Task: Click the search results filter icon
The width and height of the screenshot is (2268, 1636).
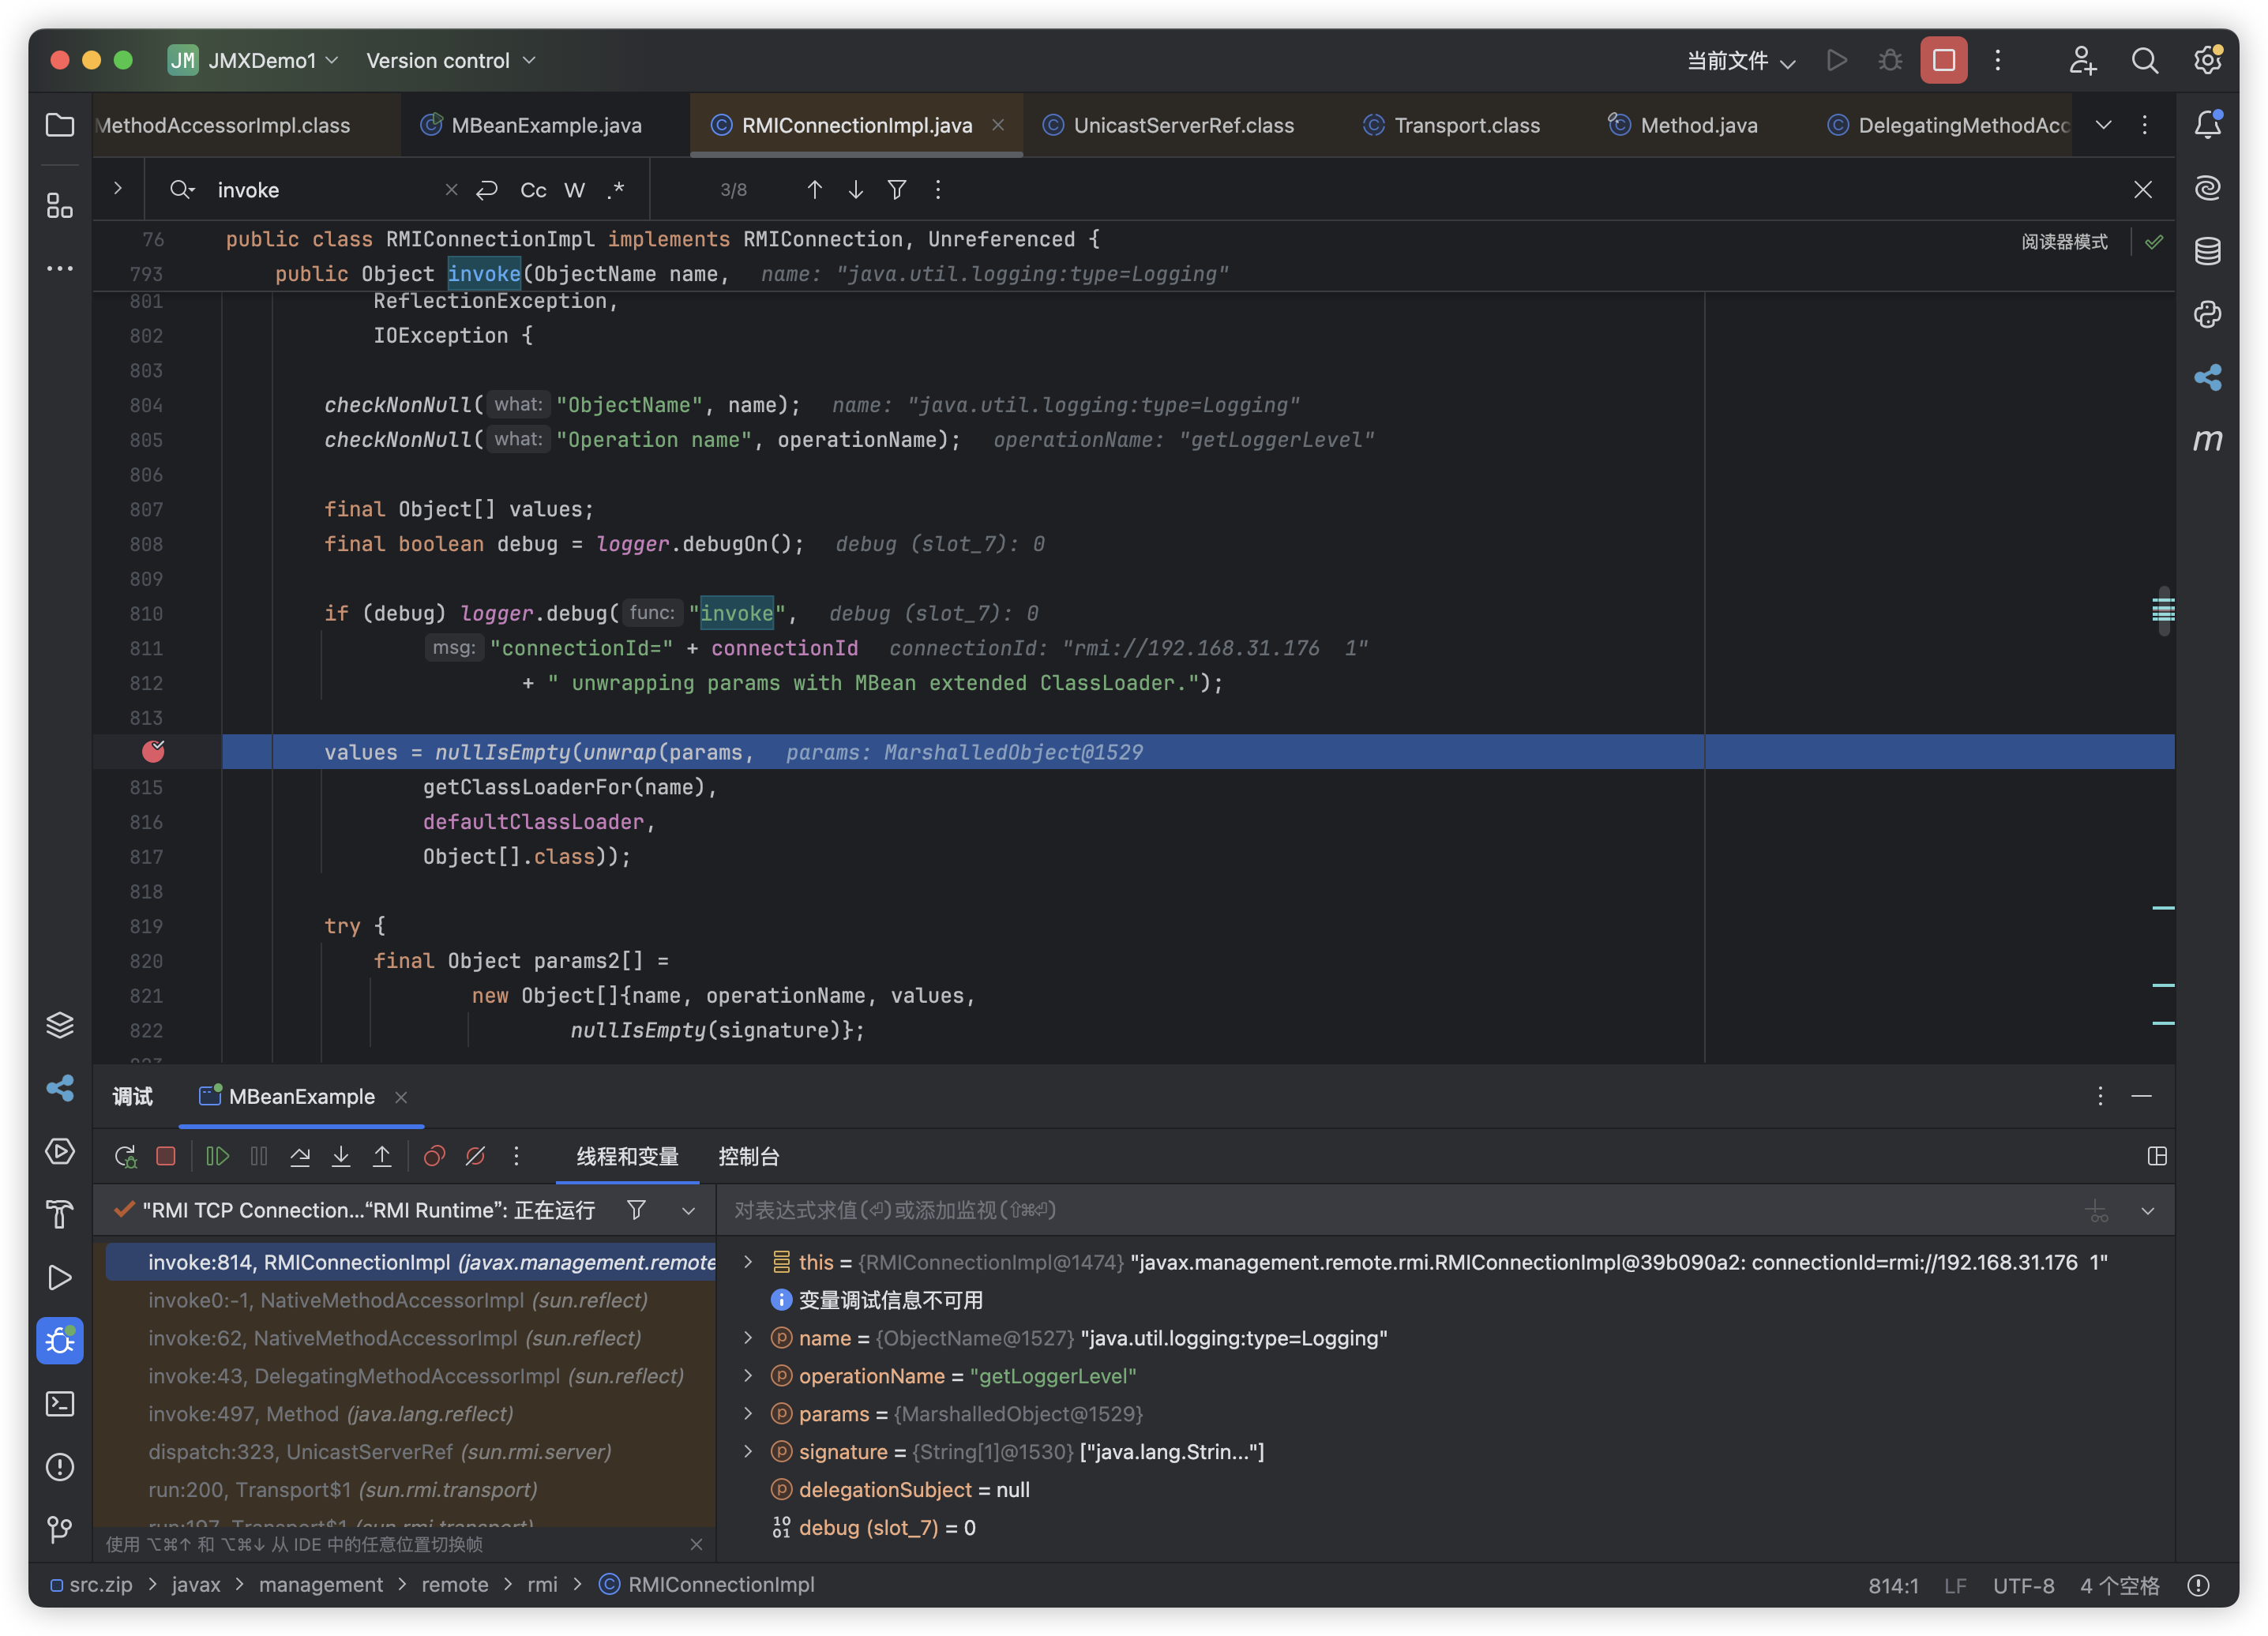Action: (x=897, y=189)
